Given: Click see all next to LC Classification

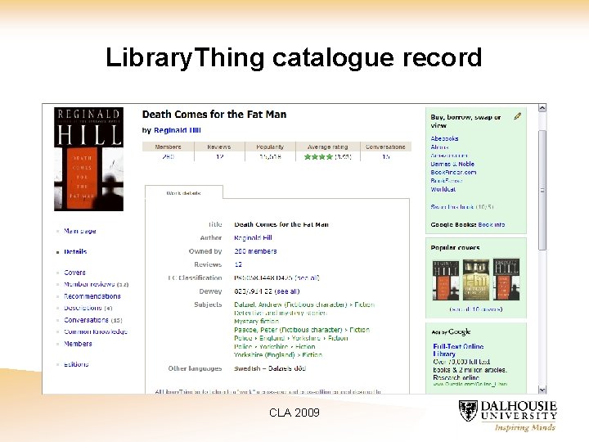Looking at the screenshot, I should point(307,277).
